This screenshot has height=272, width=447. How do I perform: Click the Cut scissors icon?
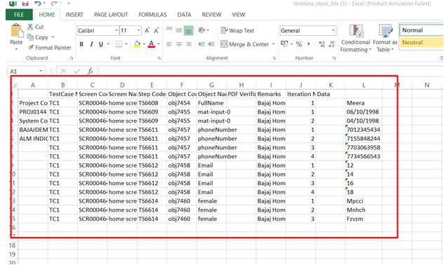[x=30, y=27]
